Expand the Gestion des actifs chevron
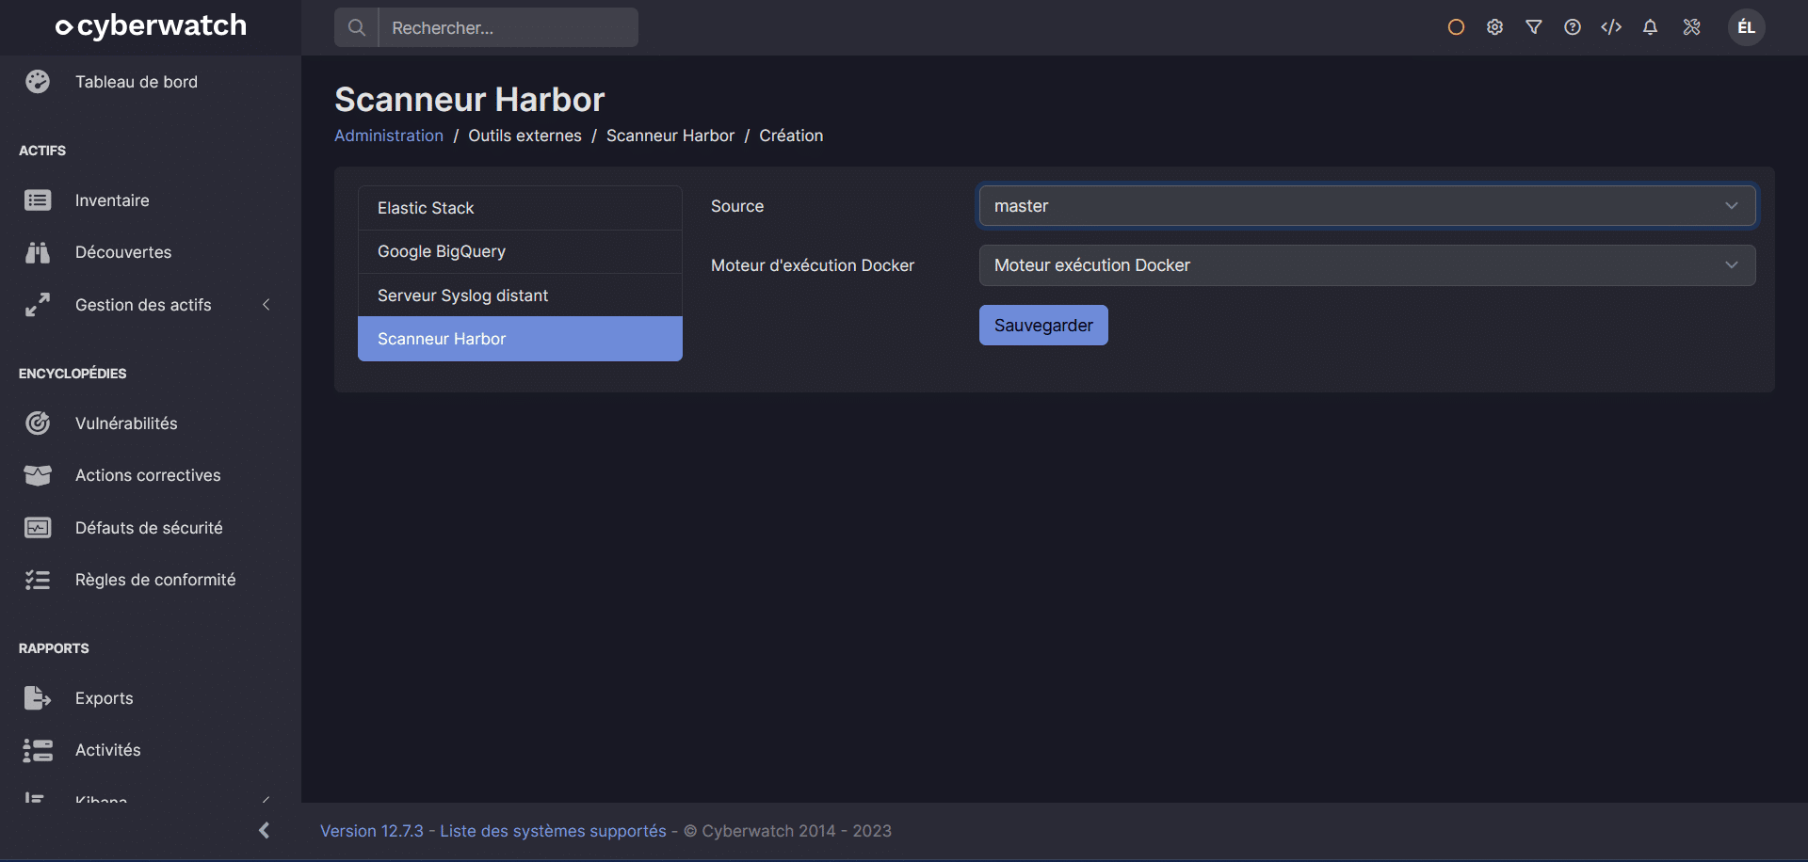Viewport: 1808px width, 862px height. click(x=266, y=305)
